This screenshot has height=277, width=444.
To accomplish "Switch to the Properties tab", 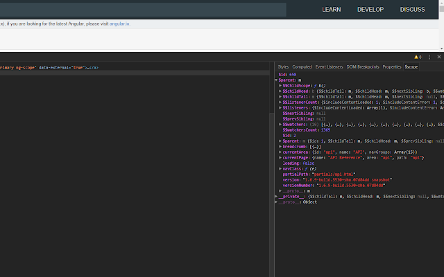I will pyautogui.click(x=392, y=67).
